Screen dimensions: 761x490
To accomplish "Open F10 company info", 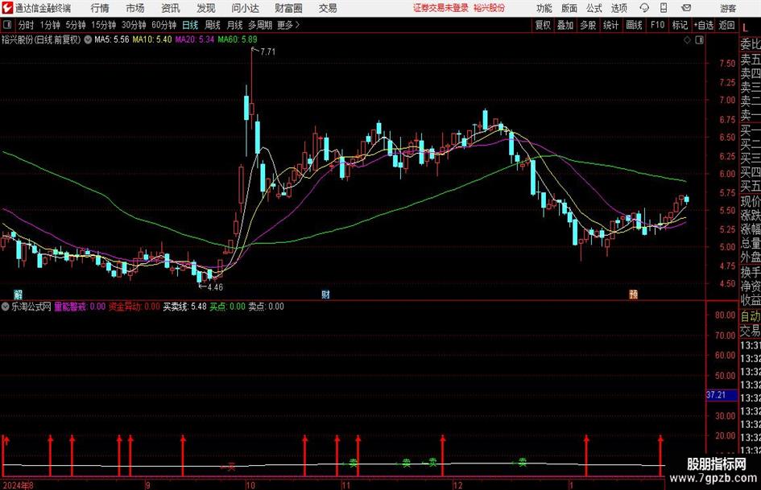I will pyautogui.click(x=658, y=25).
